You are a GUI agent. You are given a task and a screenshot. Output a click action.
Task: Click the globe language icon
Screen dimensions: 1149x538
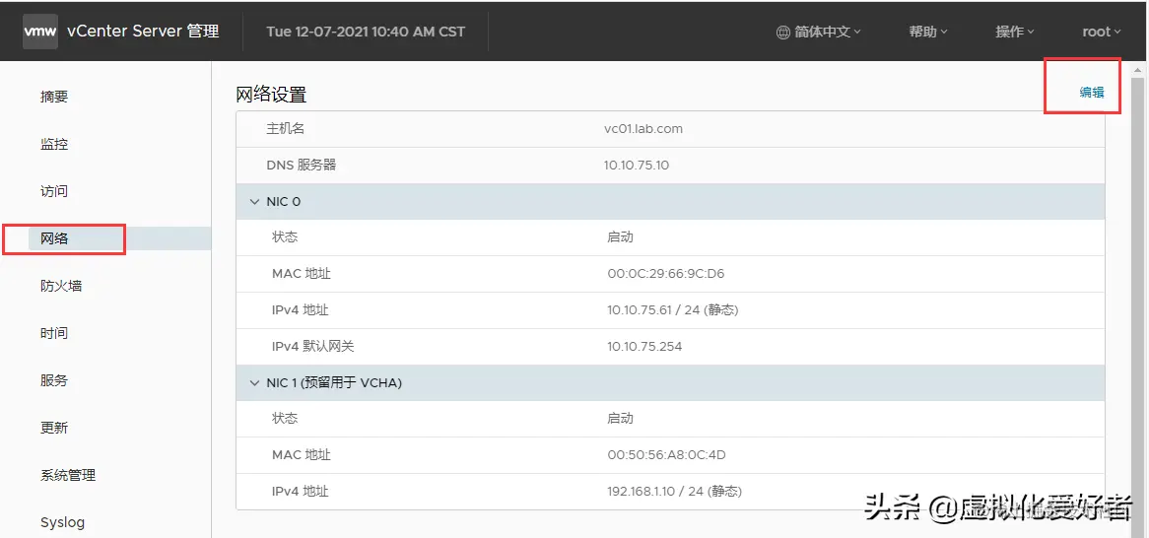tap(783, 33)
